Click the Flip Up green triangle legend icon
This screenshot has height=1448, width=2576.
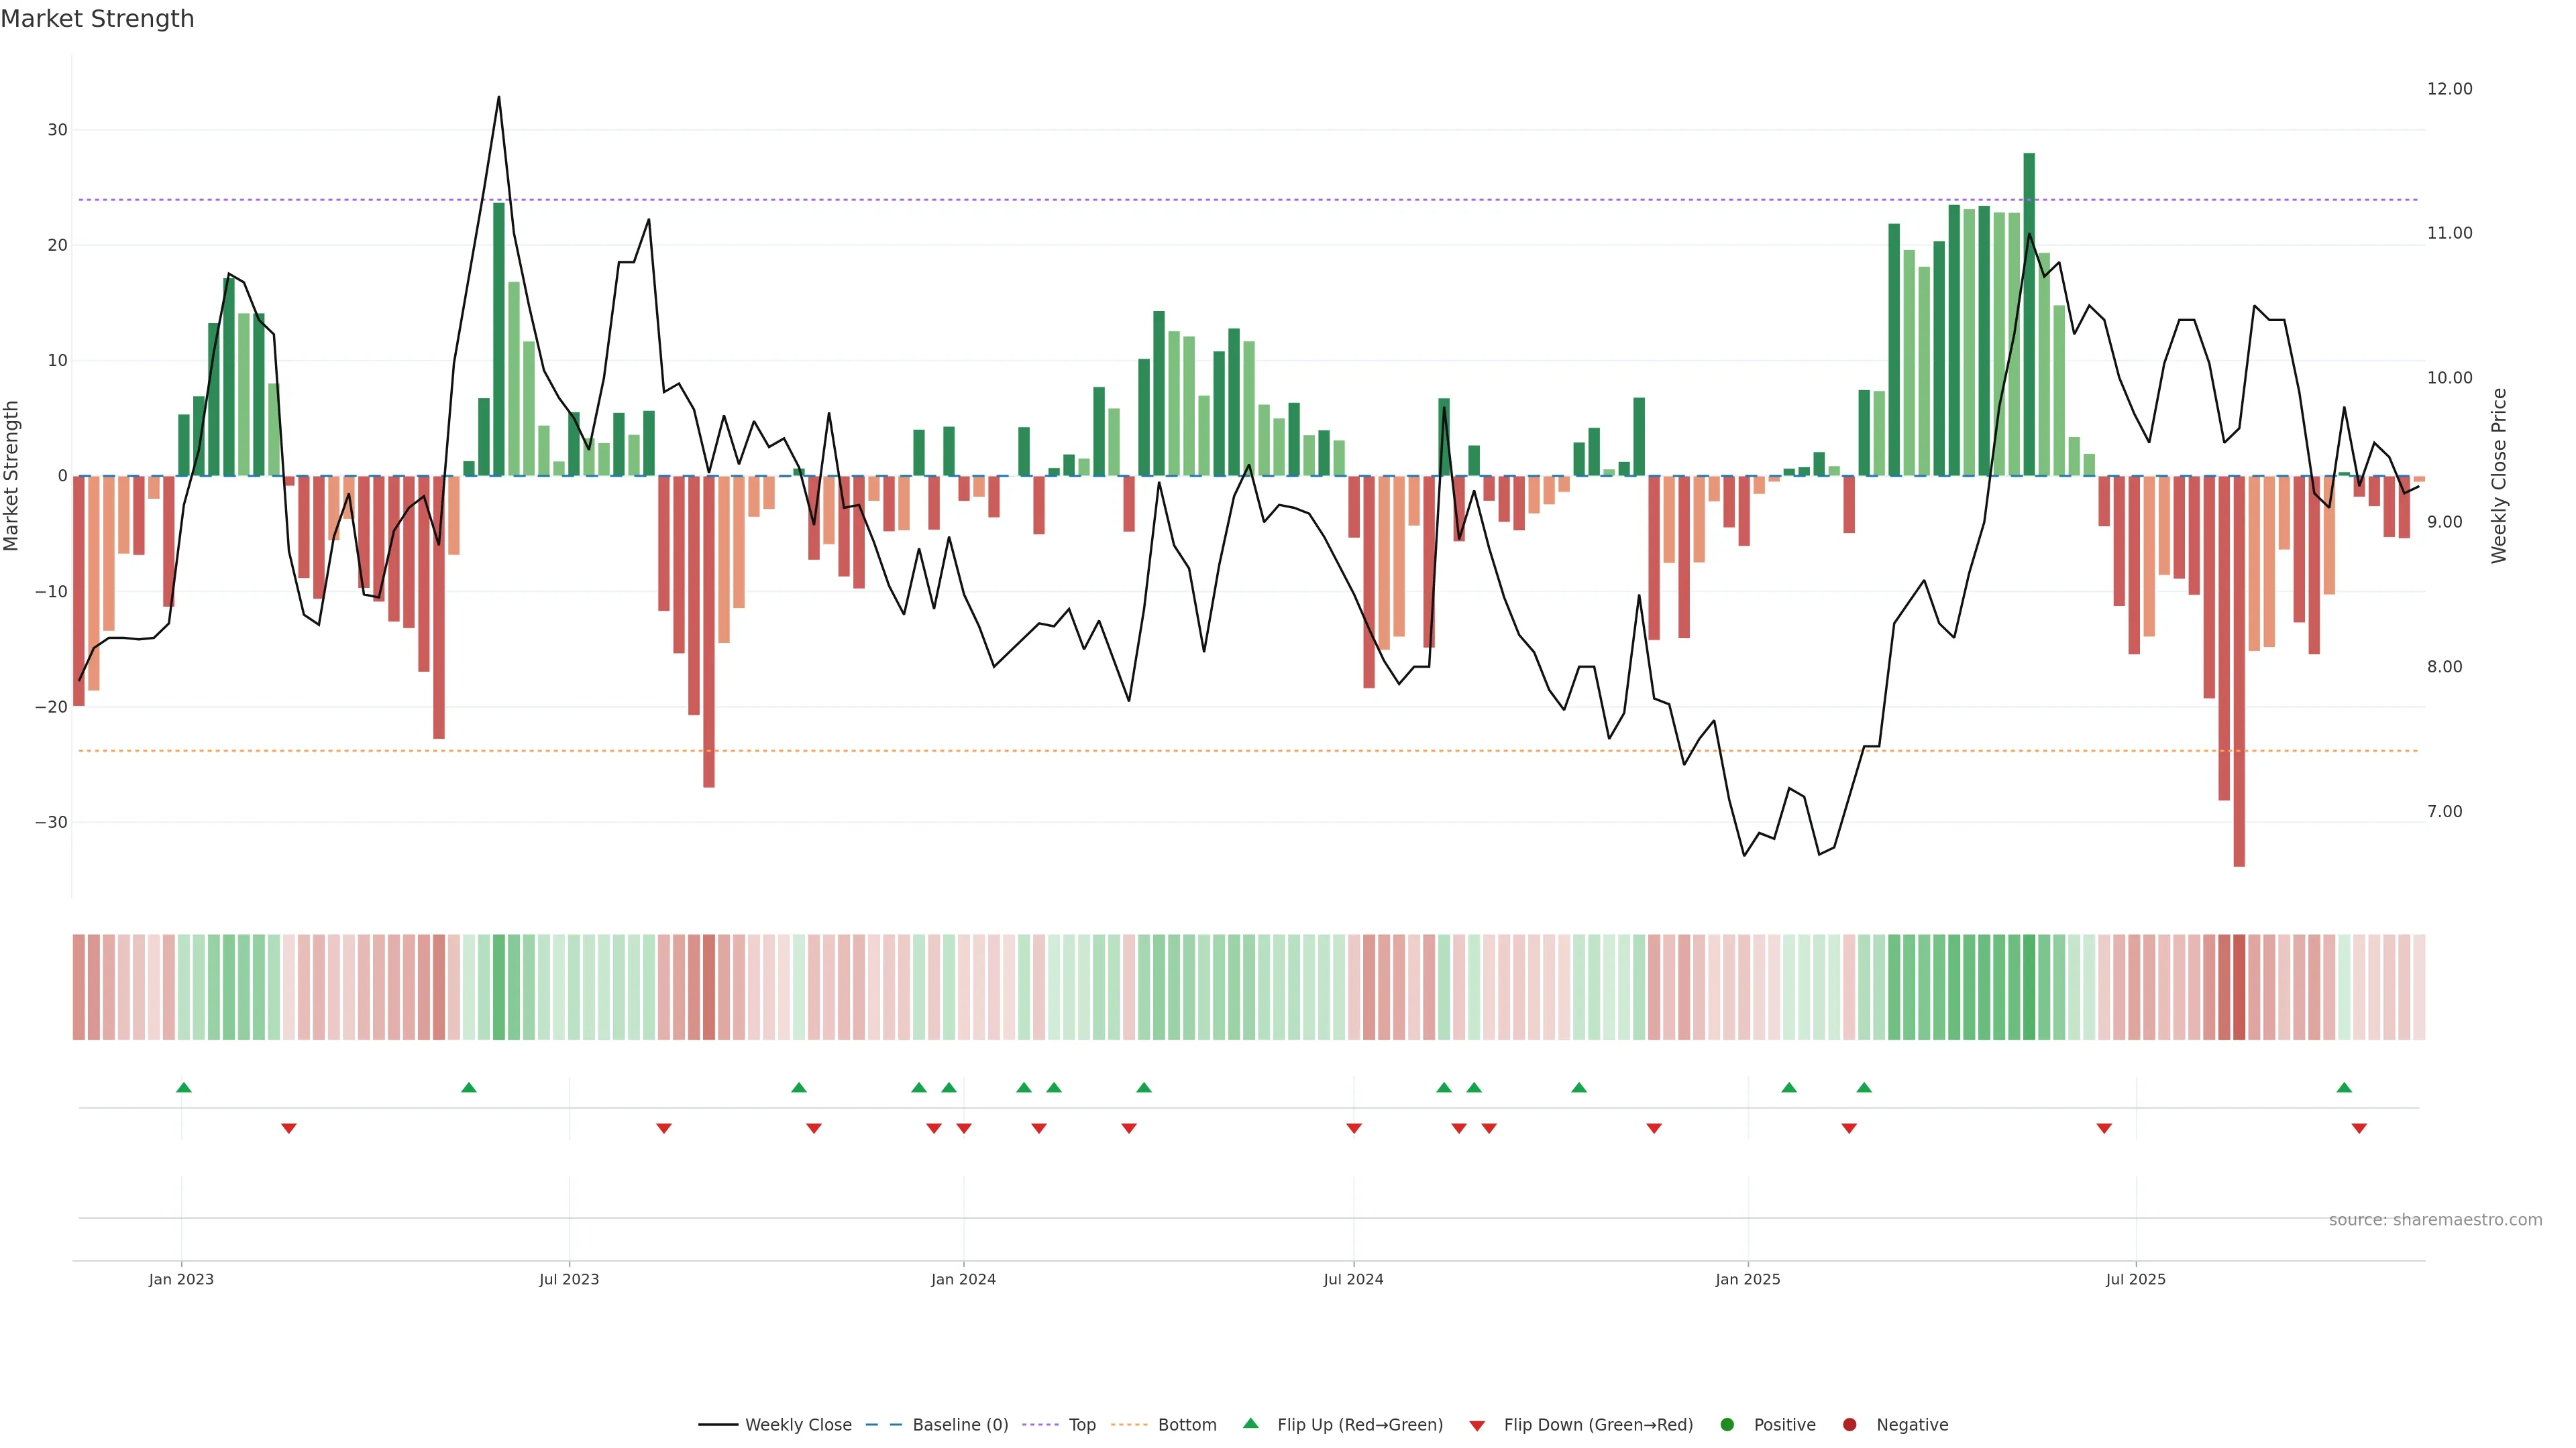point(1250,1423)
